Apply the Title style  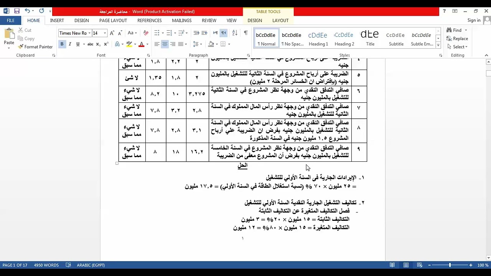(370, 38)
